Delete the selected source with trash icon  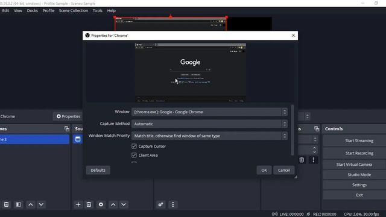[89, 204]
